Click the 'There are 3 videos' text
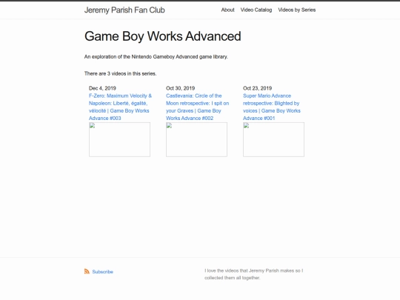Screen dimensions: 400x300 (x=121, y=73)
